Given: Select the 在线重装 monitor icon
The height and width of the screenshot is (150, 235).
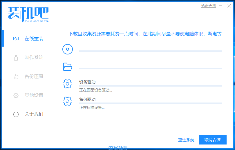Looking at the screenshot, I should (16, 39).
